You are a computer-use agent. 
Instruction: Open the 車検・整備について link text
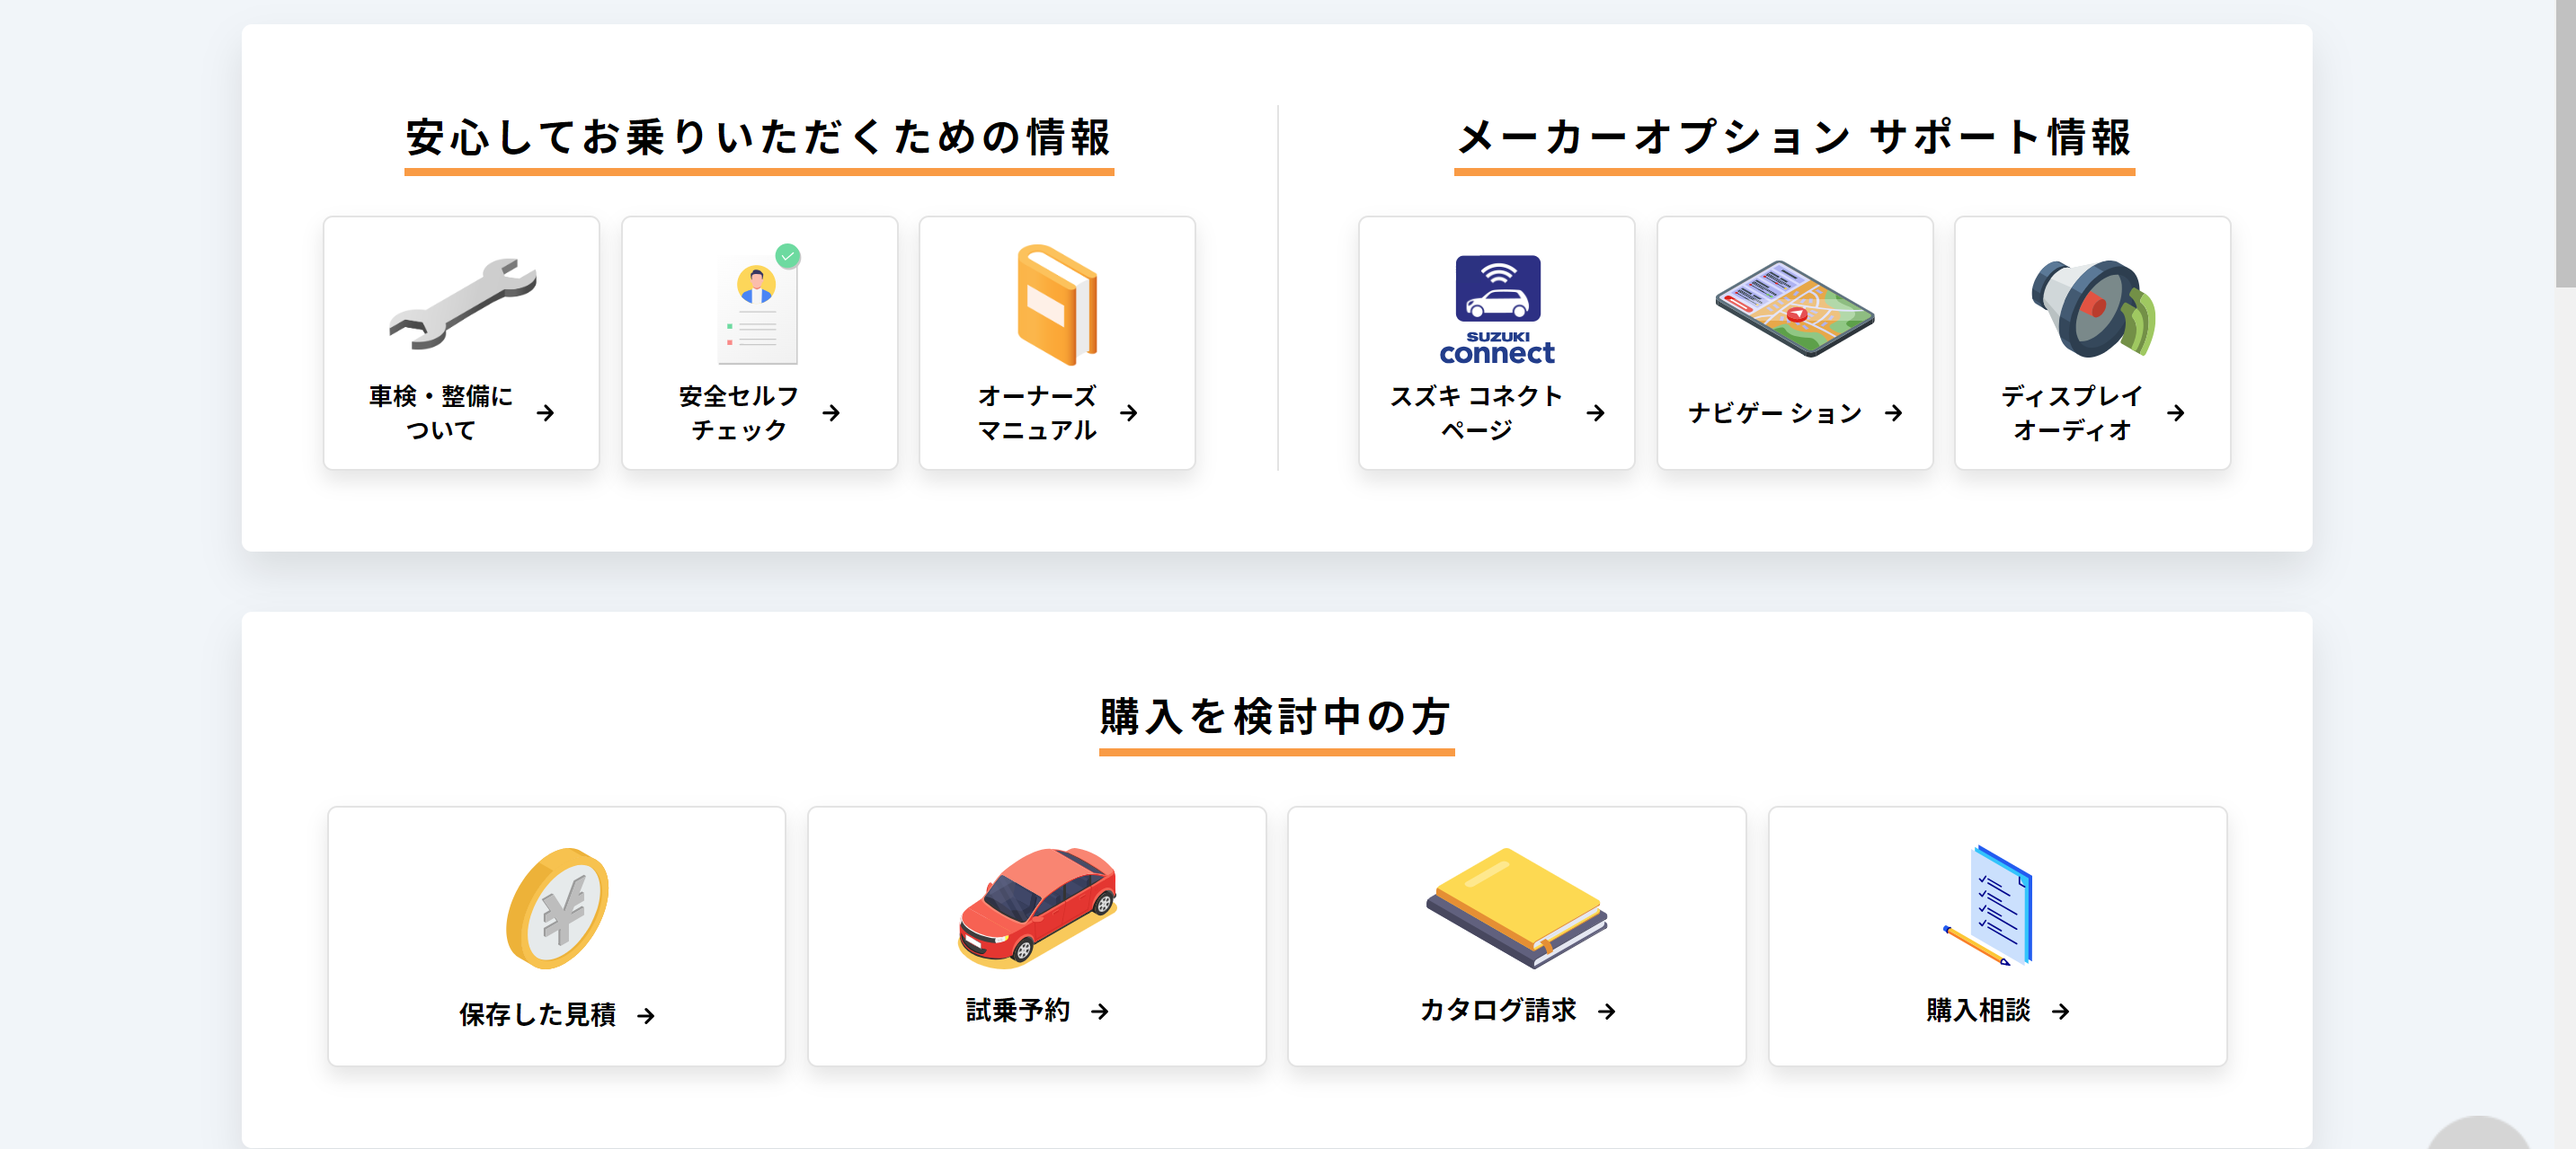(441, 412)
